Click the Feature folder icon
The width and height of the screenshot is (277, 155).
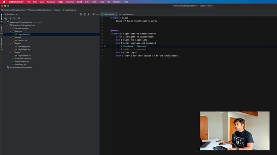(x=13, y=31)
